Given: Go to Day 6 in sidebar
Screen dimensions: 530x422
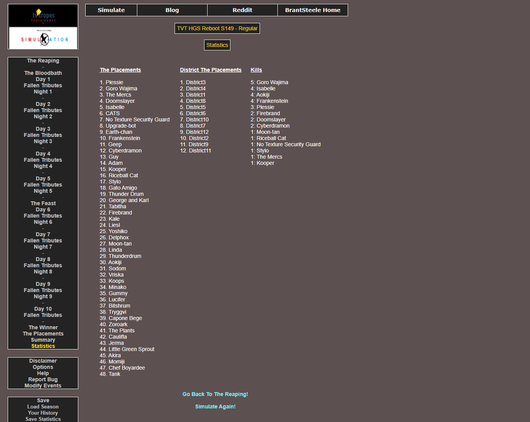Looking at the screenshot, I should click(43, 210).
